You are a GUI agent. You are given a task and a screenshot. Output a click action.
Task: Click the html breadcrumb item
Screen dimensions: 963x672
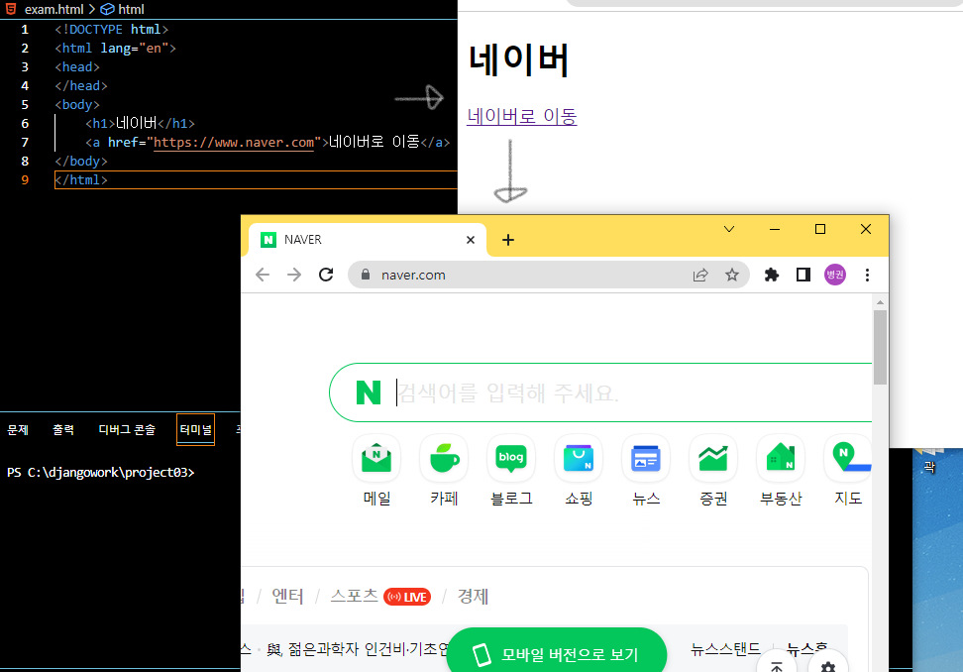[x=131, y=9]
